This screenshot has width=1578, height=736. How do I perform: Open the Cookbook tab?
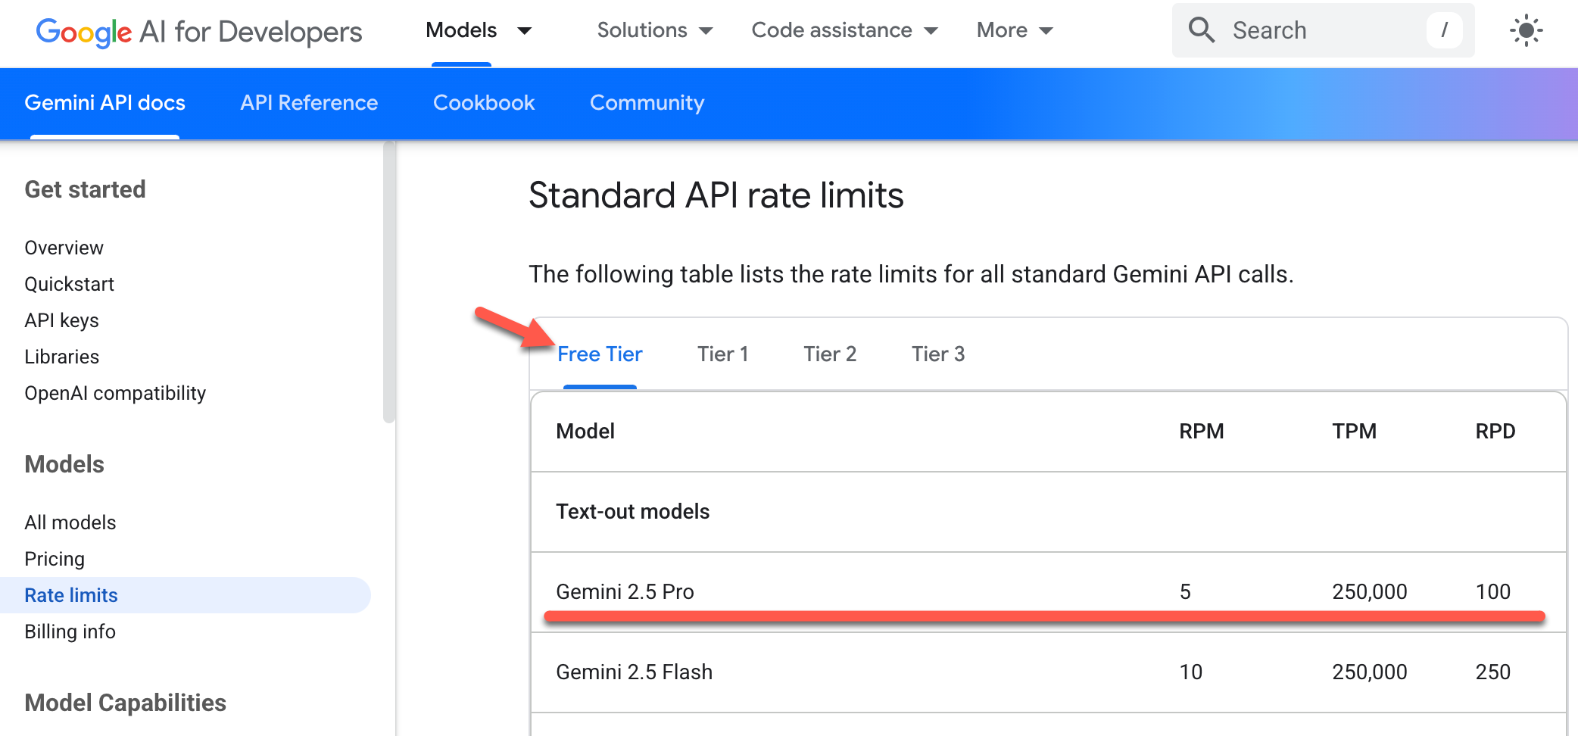(484, 103)
